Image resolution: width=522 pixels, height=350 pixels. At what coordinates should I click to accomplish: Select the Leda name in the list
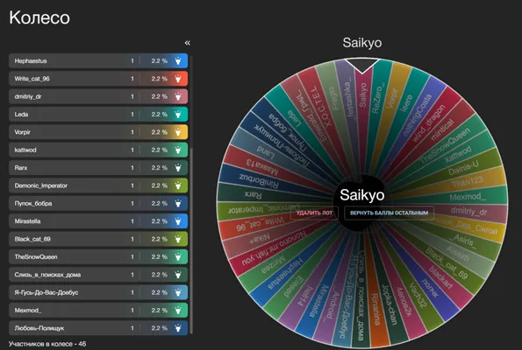click(x=21, y=115)
